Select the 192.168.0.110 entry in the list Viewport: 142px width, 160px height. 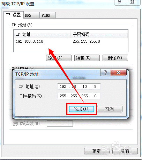click(71, 41)
